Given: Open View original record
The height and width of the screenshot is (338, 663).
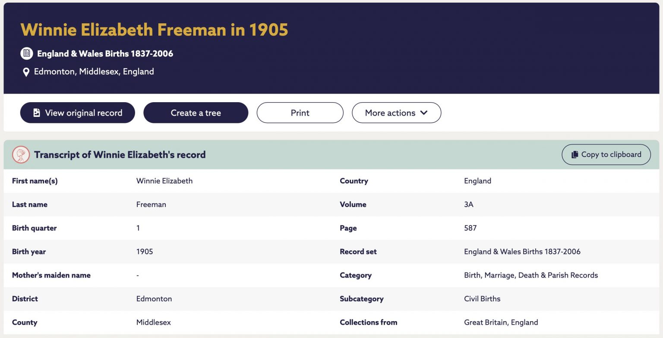Looking at the screenshot, I should (x=78, y=113).
